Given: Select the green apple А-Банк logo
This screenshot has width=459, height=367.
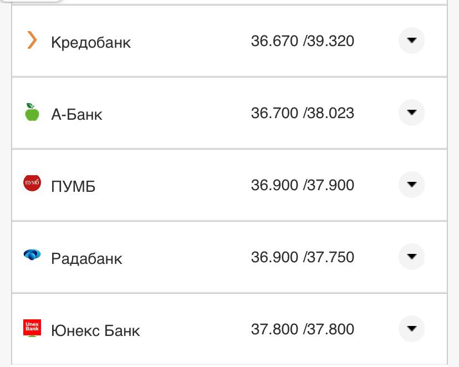Looking at the screenshot, I should (x=33, y=113).
